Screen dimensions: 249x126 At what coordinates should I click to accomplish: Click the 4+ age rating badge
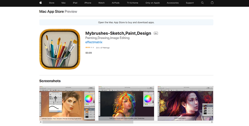[x=156, y=33]
